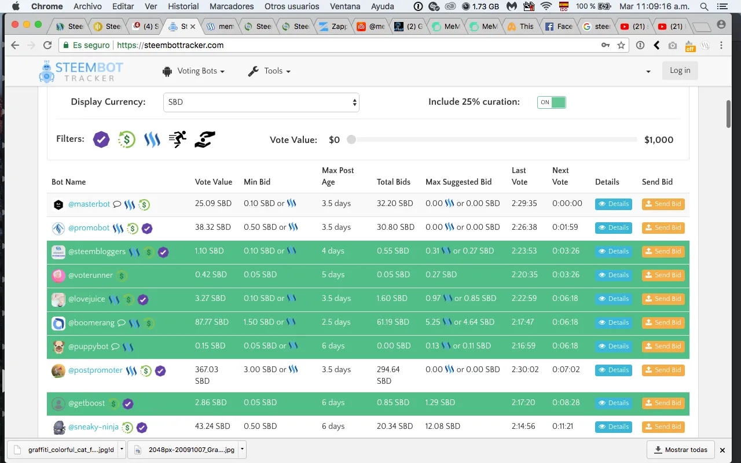Adjust the Vote Value slider handle
The image size is (741, 463).
[x=351, y=139]
